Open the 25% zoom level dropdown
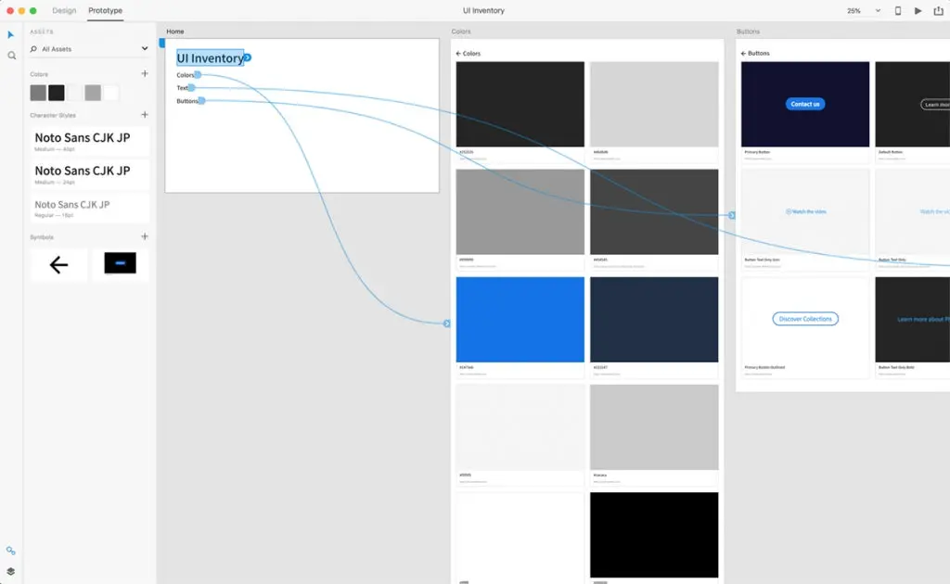 [863, 11]
